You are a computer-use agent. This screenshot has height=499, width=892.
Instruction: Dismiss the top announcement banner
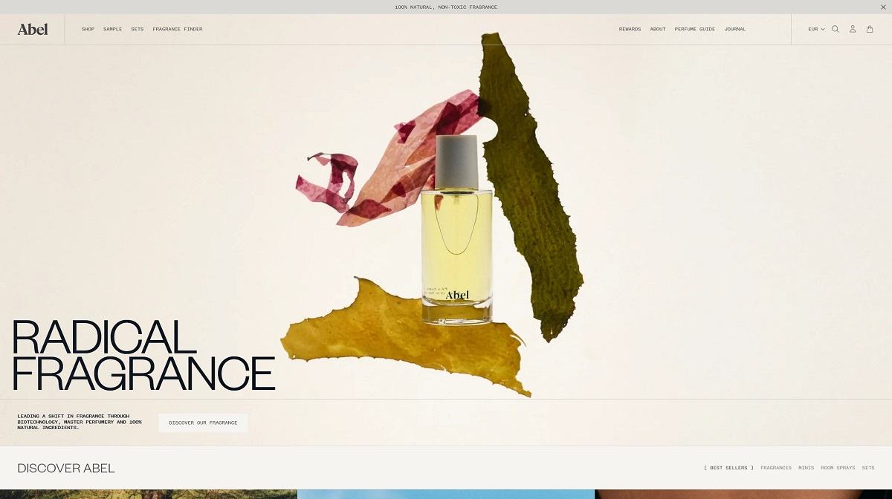(883, 7)
